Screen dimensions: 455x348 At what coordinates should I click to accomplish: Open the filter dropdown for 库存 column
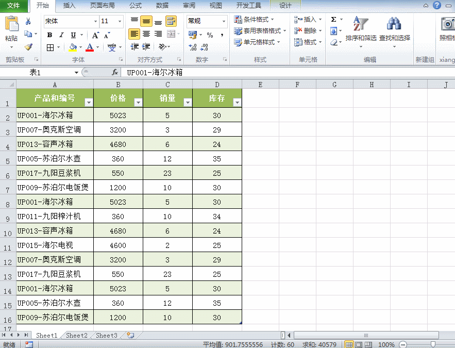pyautogui.click(x=237, y=103)
